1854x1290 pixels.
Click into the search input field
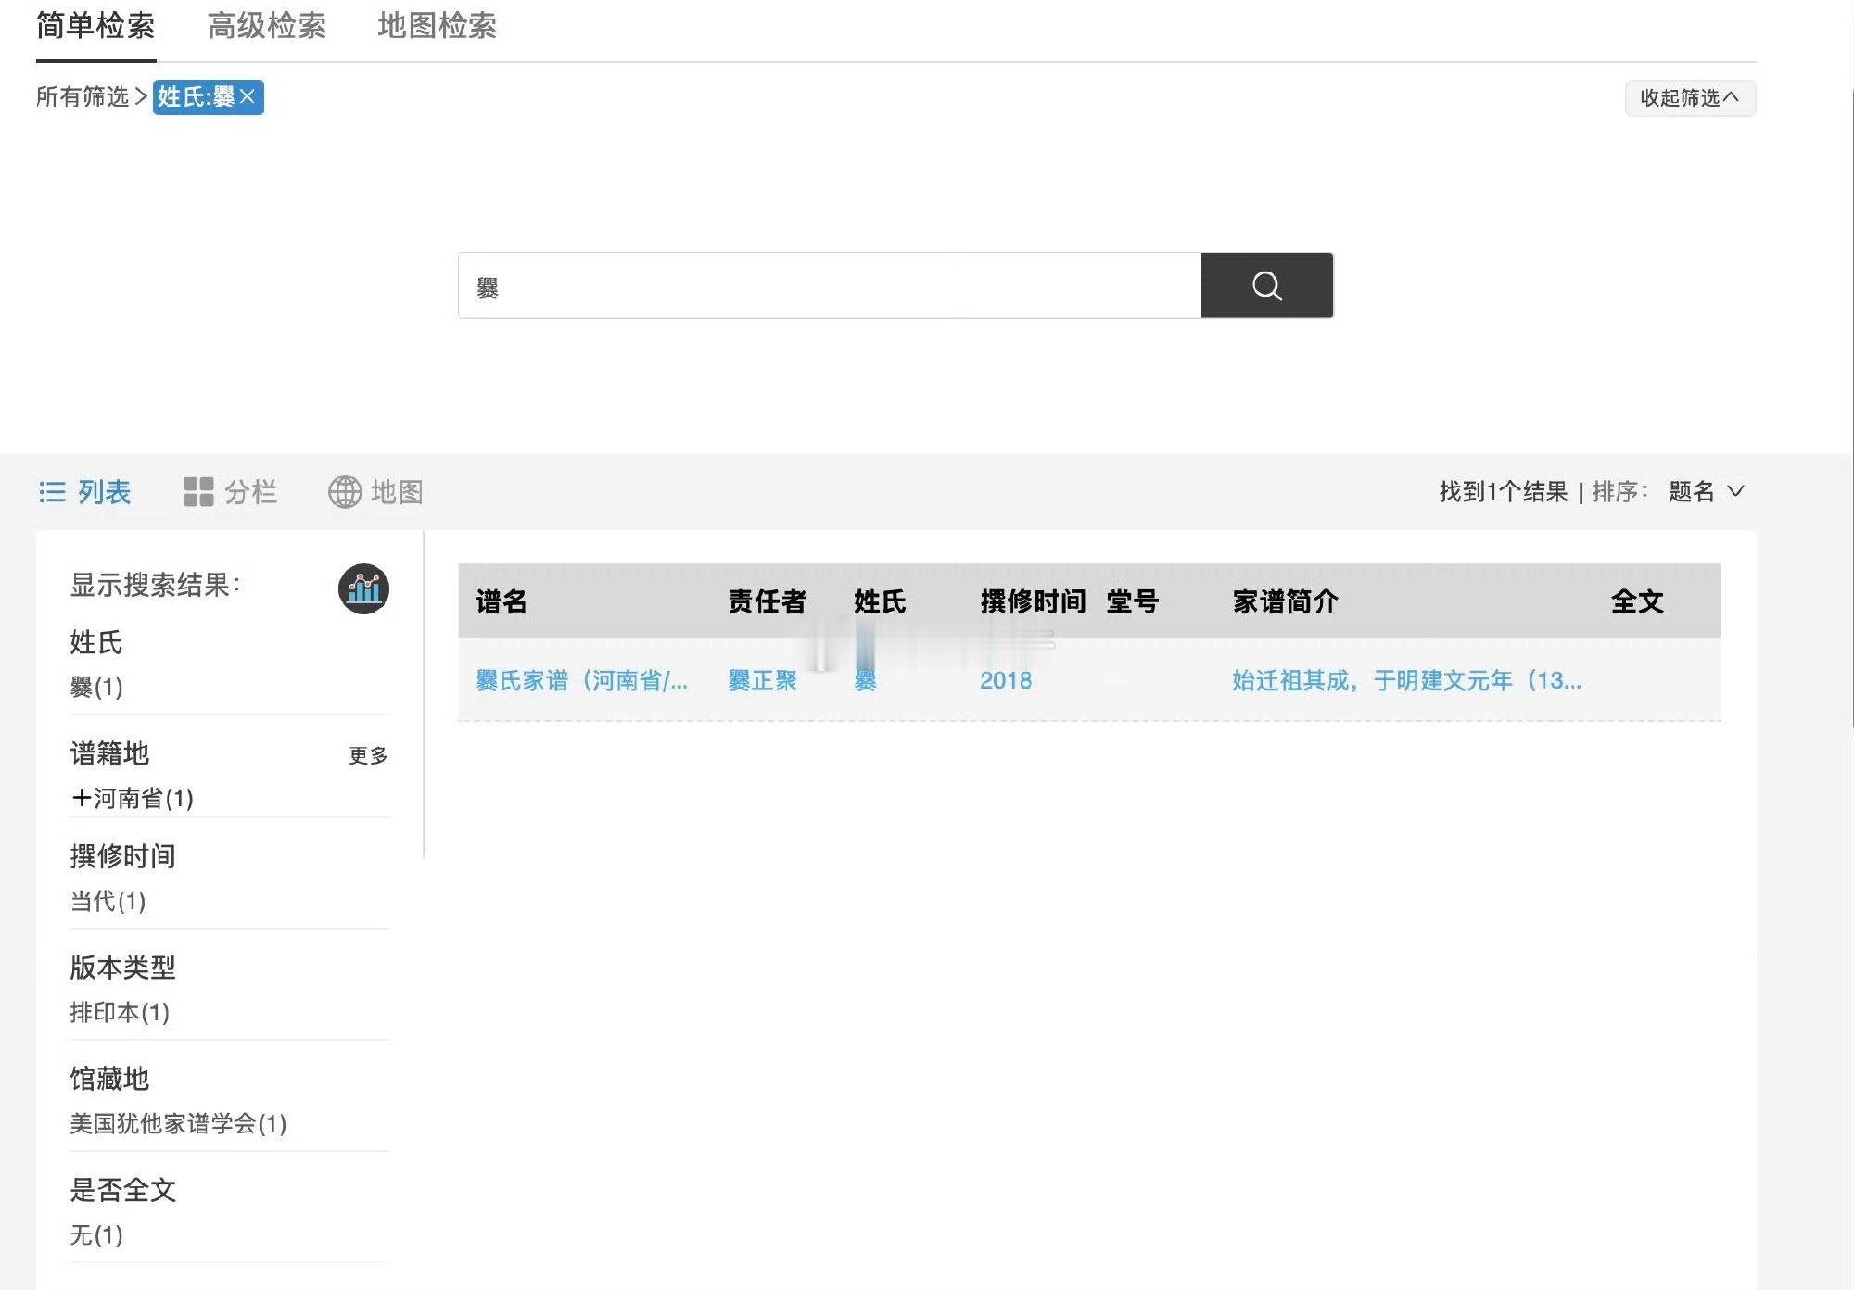point(829,285)
